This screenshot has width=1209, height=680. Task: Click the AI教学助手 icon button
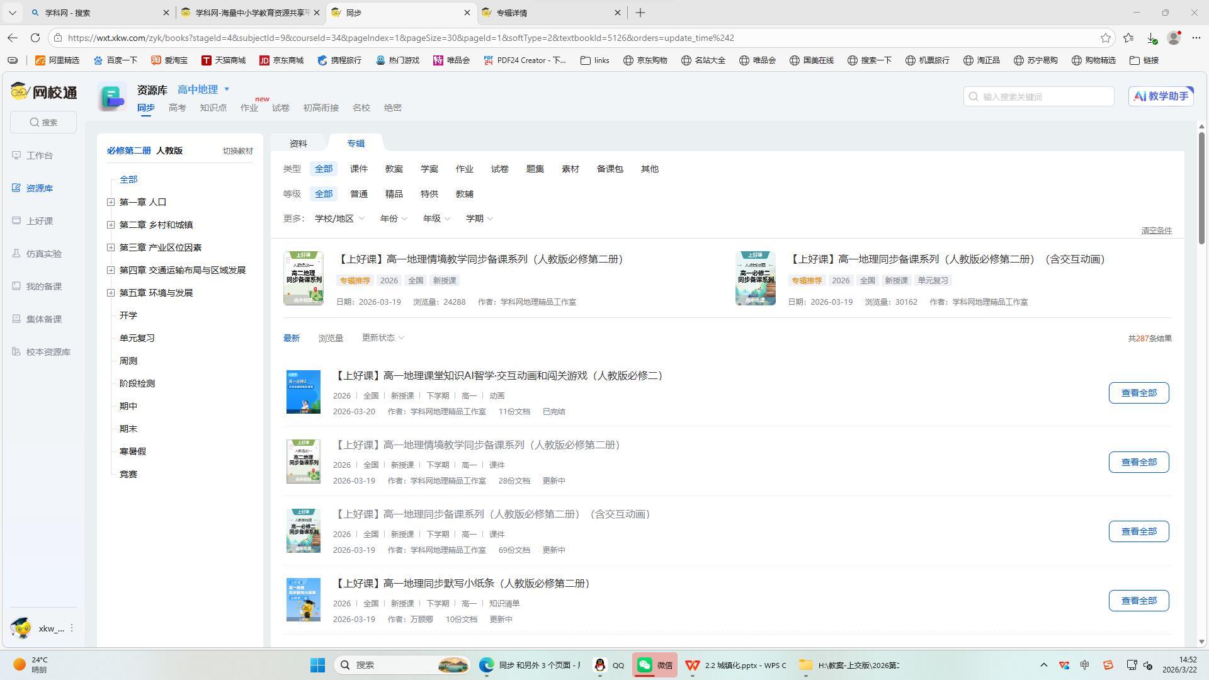coord(1161,96)
